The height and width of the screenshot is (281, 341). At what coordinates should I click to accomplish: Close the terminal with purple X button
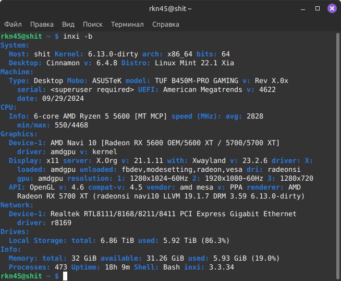tap(332, 8)
